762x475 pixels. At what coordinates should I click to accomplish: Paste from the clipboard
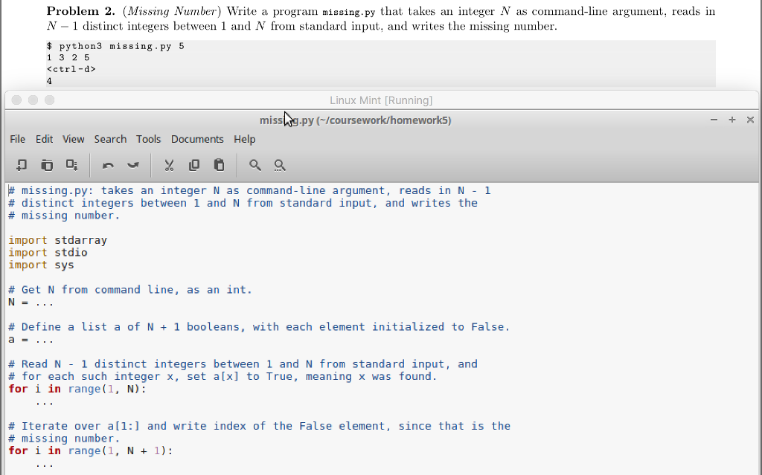coord(219,165)
